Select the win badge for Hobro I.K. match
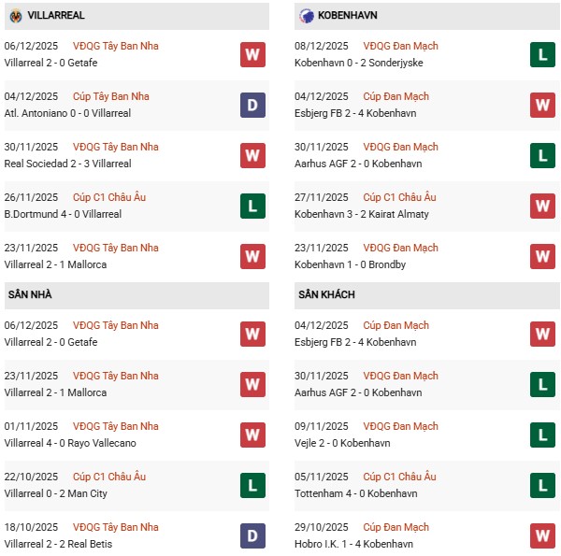The height and width of the screenshot is (556, 561). point(542,535)
